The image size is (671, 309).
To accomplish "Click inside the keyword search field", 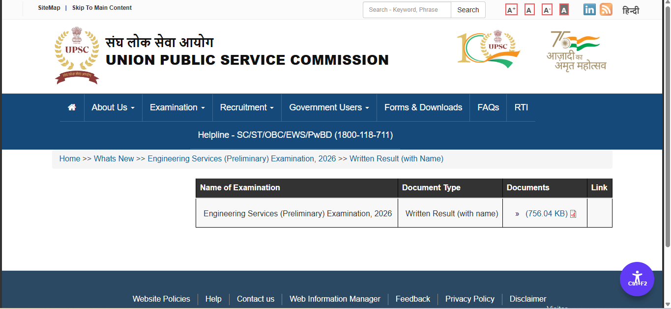I will pyautogui.click(x=406, y=9).
